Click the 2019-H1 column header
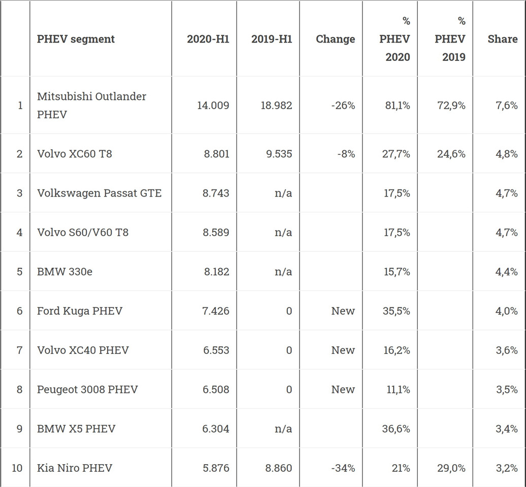Image resolution: width=526 pixels, height=487 pixels. click(272, 39)
